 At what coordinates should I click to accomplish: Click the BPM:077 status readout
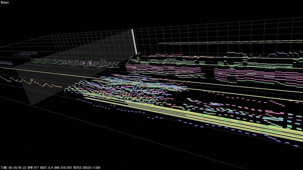click(x=33, y=168)
